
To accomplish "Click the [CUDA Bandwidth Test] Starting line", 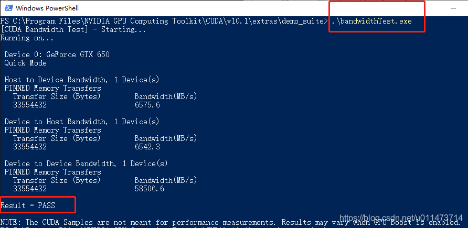I will click(x=73, y=29).
